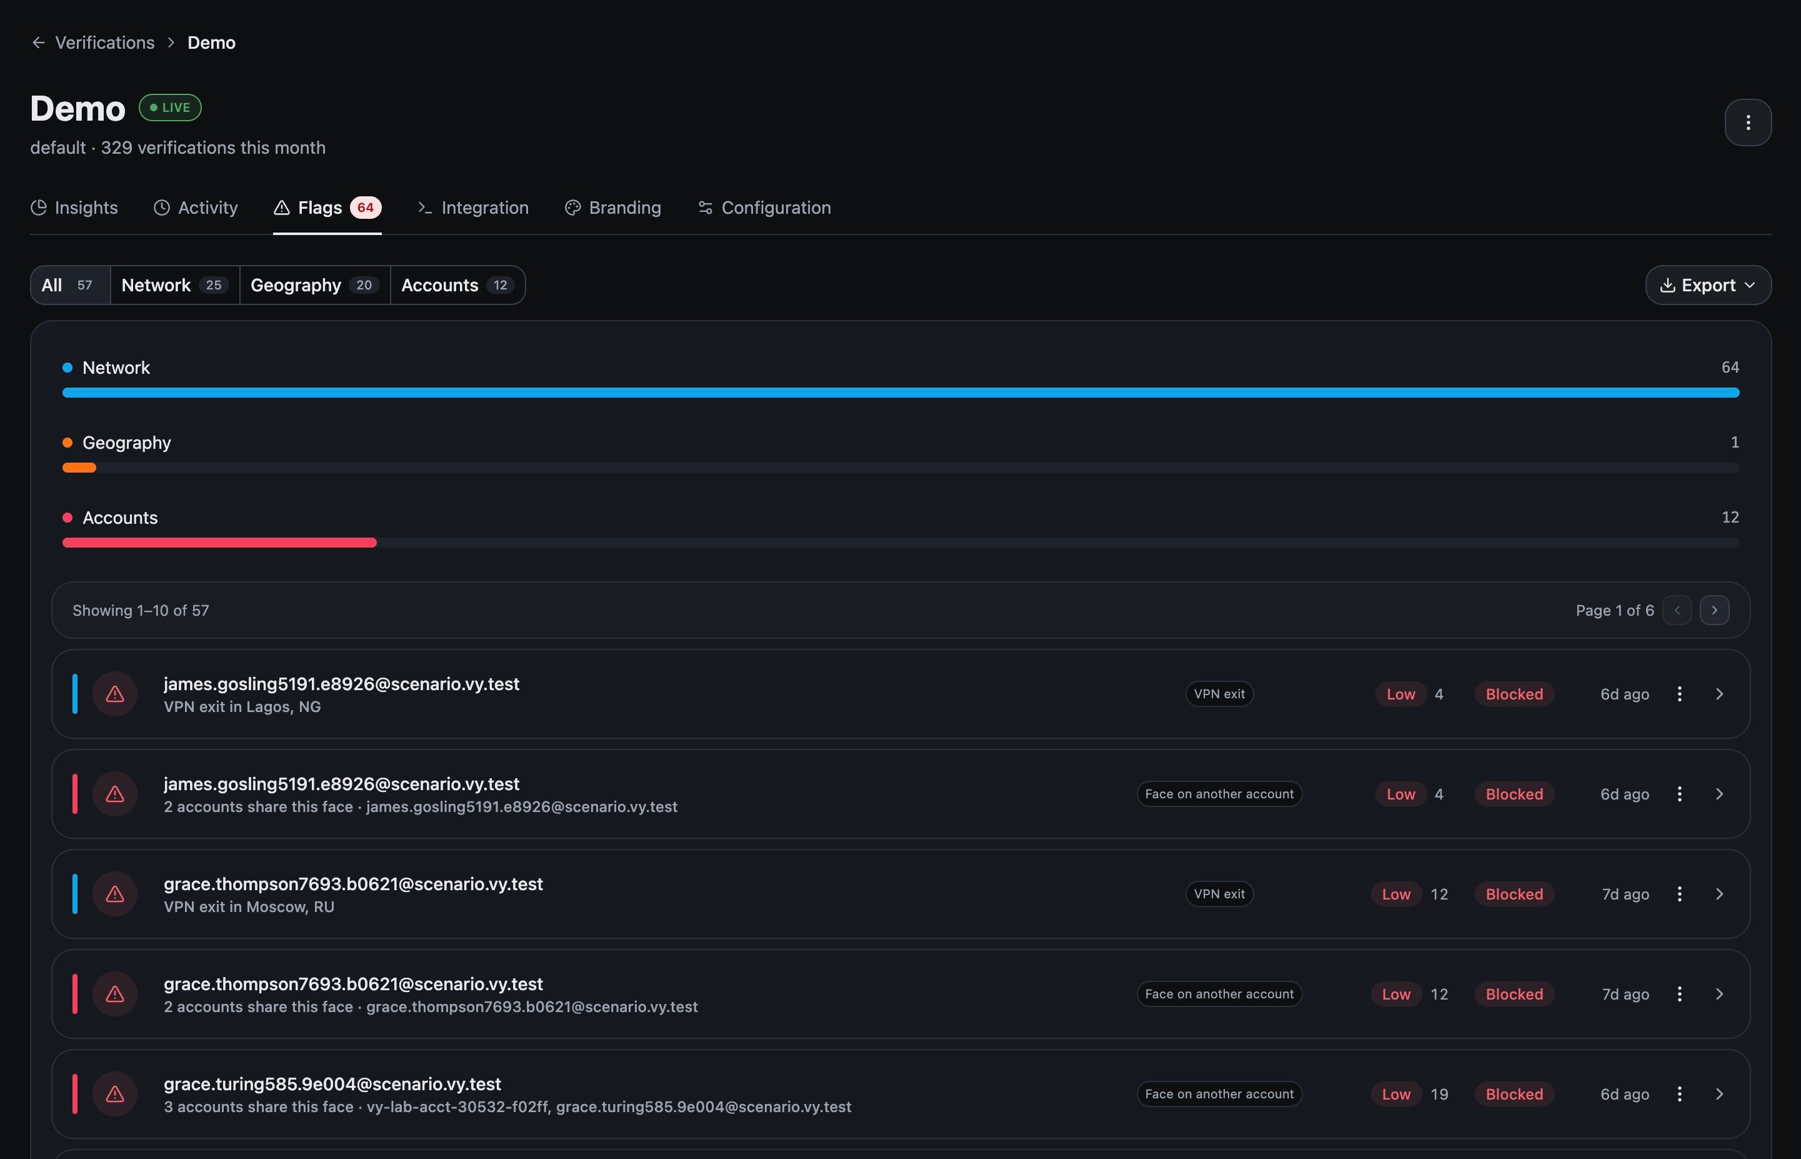Viewport: 1801px width, 1159px height.
Task: Click the Geography label in the summary chart
Action: point(126,443)
